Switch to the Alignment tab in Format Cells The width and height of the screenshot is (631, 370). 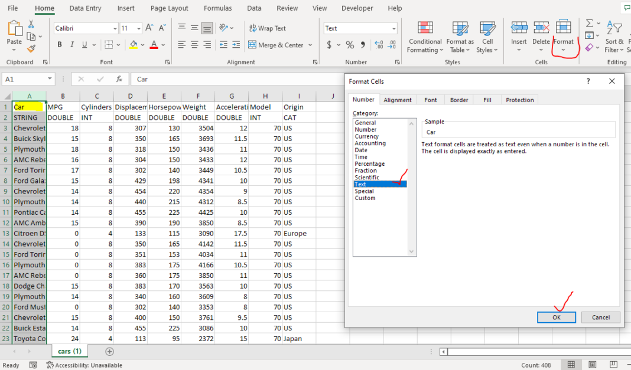click(398, 100)
